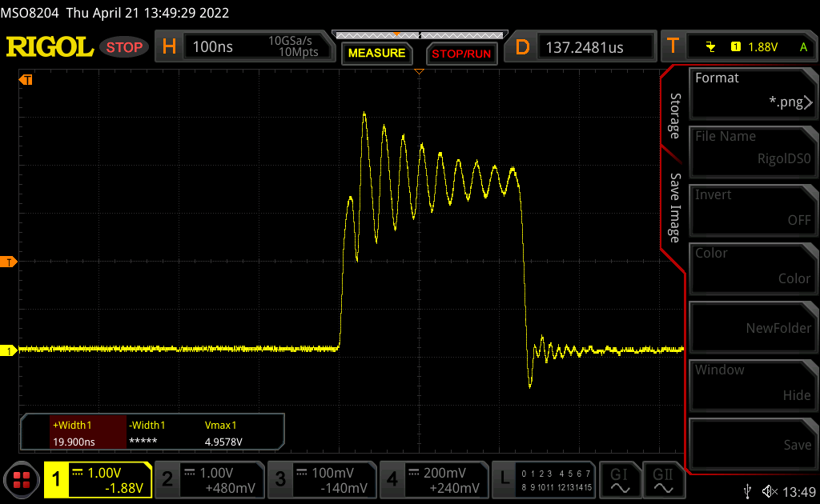The width and height of the screenshot is (820, 504).
Task: Select the Save Image side tab
Action: click(675, 208)
